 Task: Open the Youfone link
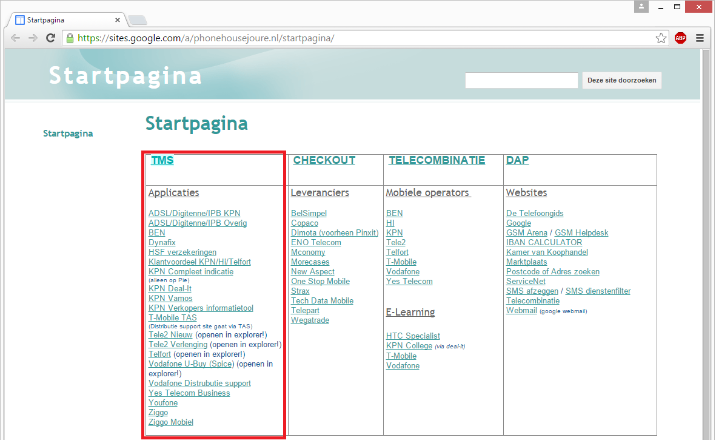(163, 402)
